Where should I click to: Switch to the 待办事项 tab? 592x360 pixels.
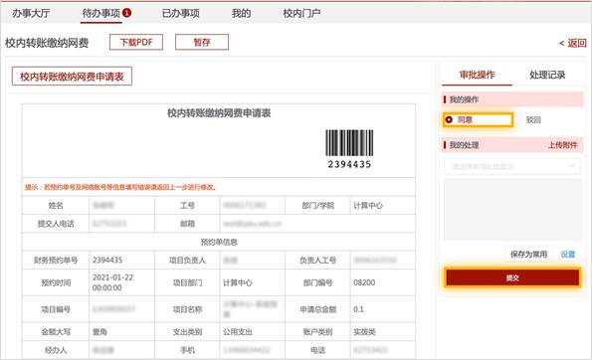(x=101, y=13)
